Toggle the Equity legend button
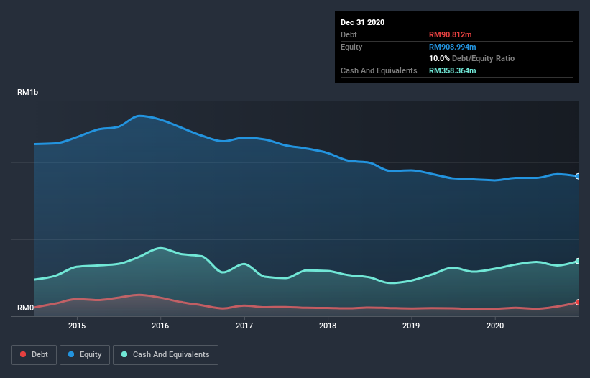The height and width of the screenshot is (378, 590). (x=85, y=355)
